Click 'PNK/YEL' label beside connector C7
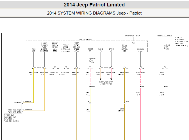This screenshot has height=140, width=189. (x=88, y=74)
